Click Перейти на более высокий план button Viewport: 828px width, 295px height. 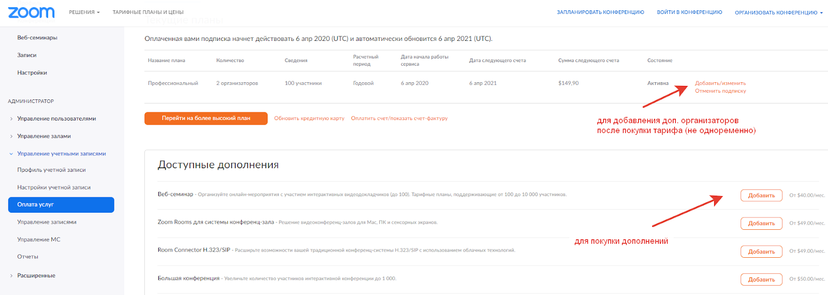(206, 119)
